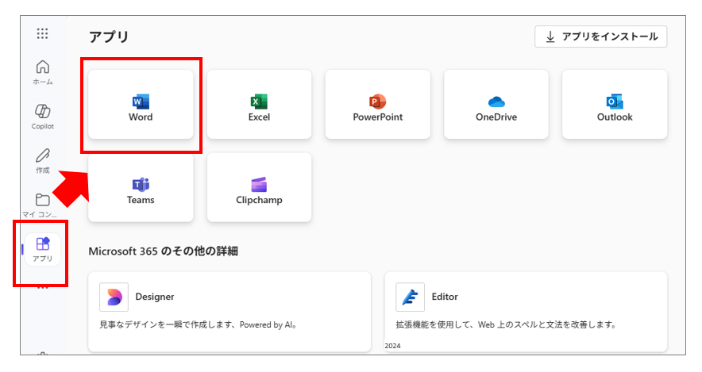Open Copilot from the sidebar
The image size is (702, 372).
(x=43, y=117)
